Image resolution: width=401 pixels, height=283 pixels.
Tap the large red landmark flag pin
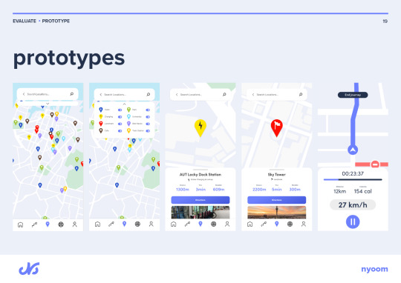(277, 128)
